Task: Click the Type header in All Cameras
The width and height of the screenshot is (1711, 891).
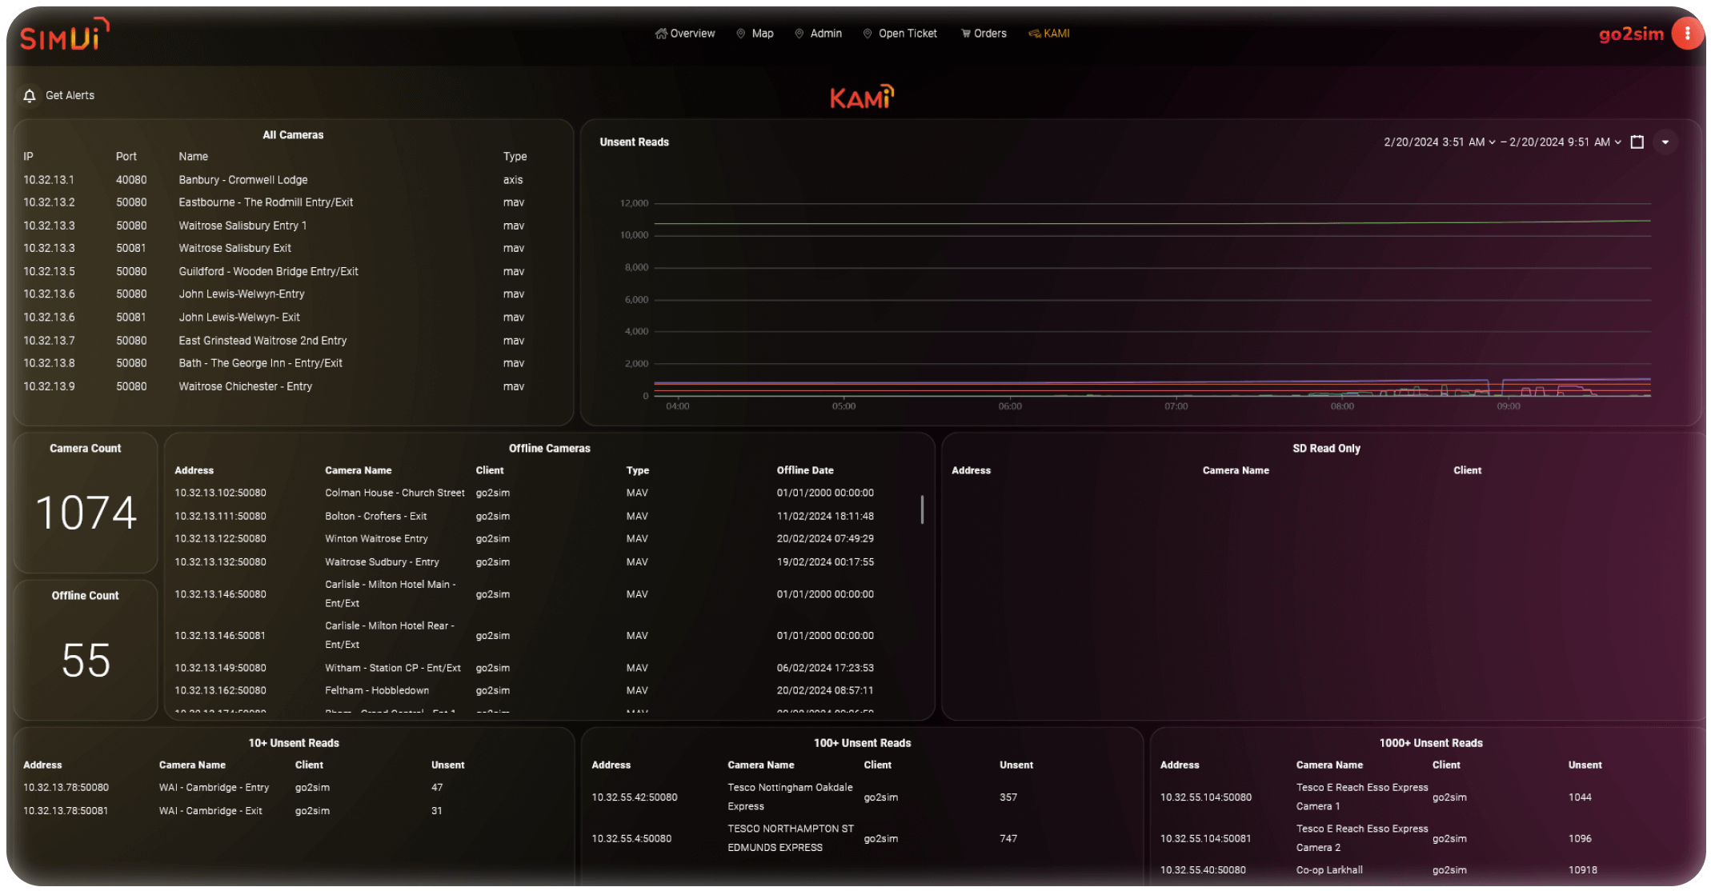Action: pyautogui.click(x=515, y=157)
